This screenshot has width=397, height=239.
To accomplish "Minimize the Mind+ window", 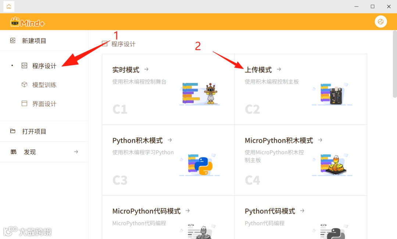I will (357, 7).
